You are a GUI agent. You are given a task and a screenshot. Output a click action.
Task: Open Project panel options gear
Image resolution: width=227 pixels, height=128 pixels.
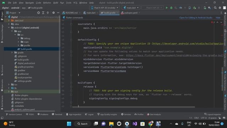pyautogui.click(x=54, y=13)
